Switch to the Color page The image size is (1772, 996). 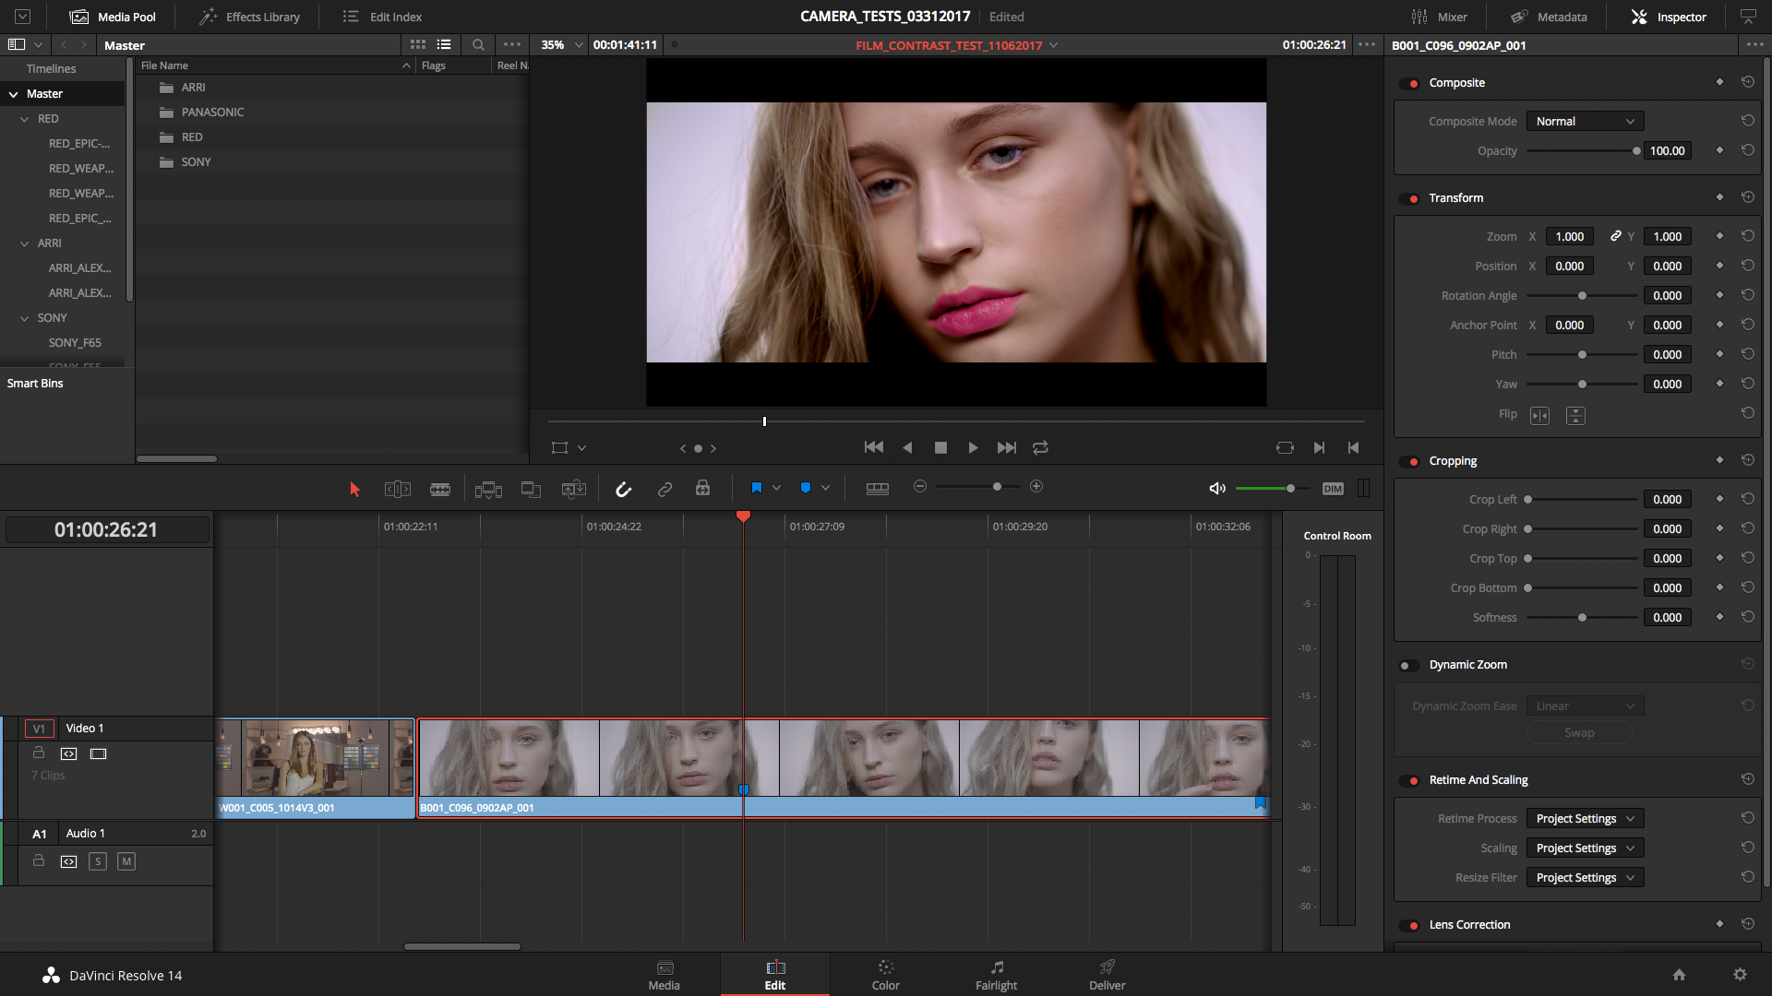pyautogui.click(x=886, y=975)
